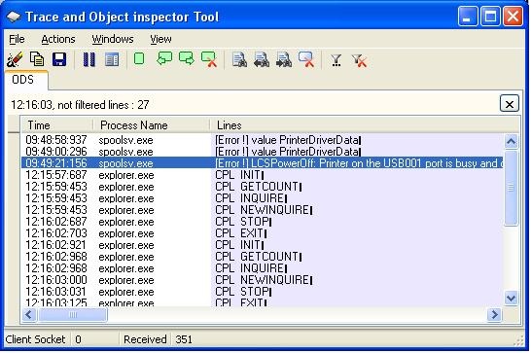Click the 351 received count

(184, 339)
